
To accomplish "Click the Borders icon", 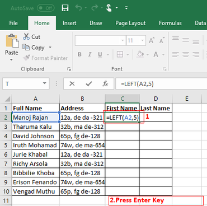I will pos(120,54).
